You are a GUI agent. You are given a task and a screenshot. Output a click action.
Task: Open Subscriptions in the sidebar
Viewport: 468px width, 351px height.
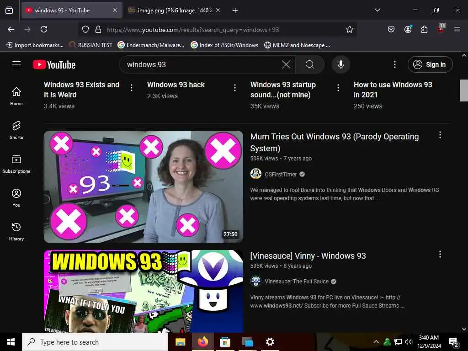pyautogui.click(x=16, y=164)
